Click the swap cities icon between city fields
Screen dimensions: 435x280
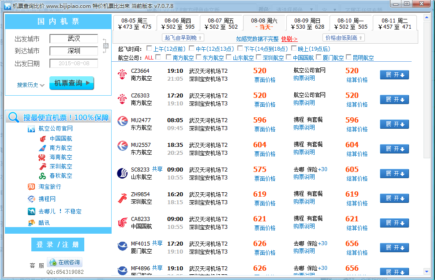tap(105, 45)
